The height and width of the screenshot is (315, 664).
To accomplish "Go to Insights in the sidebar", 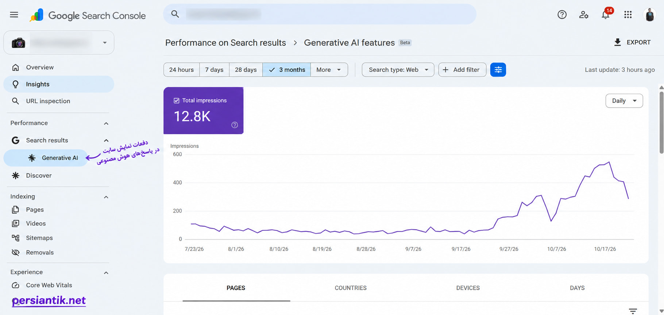I will pos(59,84).
